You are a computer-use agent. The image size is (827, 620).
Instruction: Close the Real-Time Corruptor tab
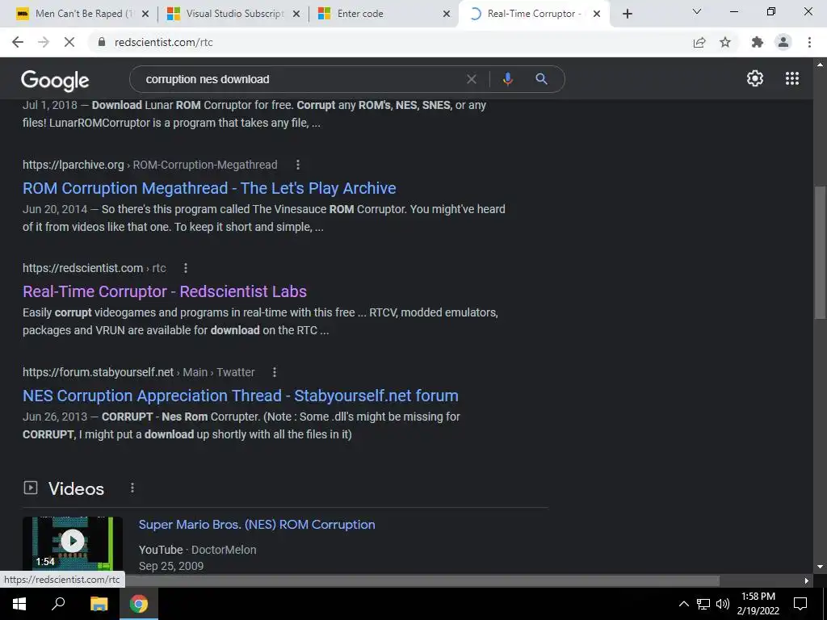point(597,14)
